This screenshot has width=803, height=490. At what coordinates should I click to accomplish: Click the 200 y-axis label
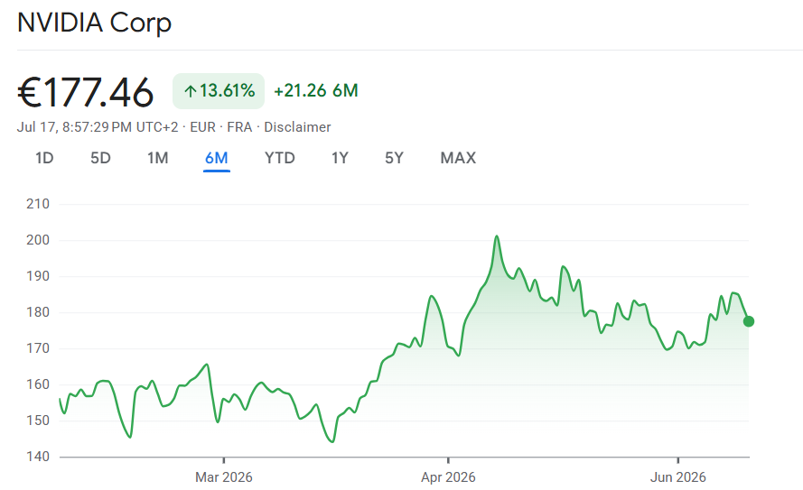(38, 240)
